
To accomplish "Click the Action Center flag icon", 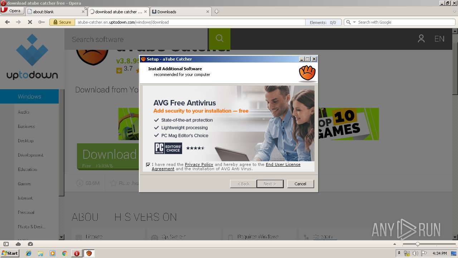I will coord(424,253).
